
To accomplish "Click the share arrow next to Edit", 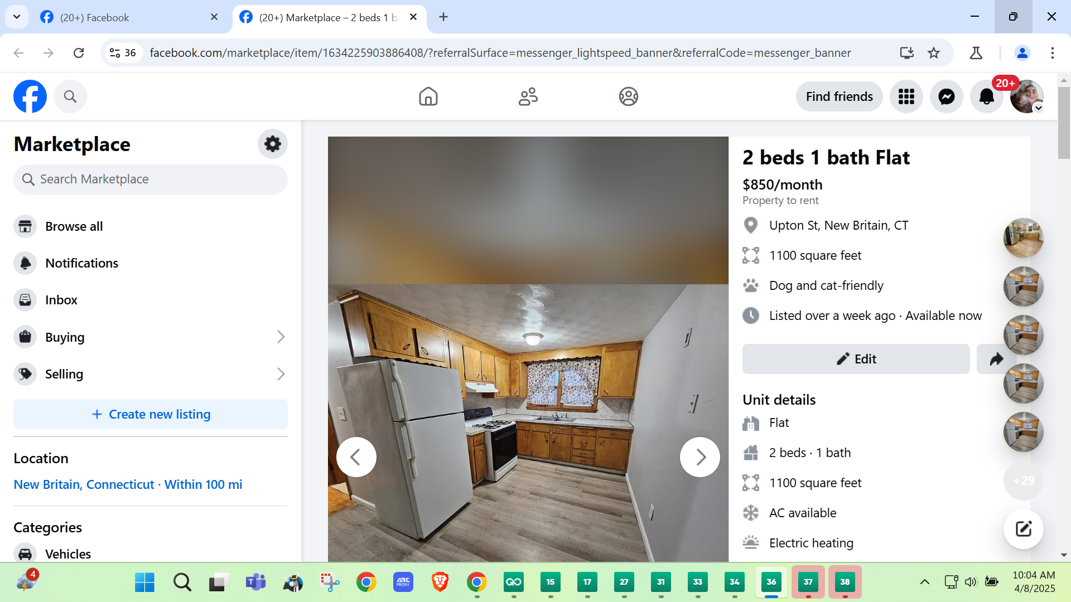I will click(x=996, y=359).
